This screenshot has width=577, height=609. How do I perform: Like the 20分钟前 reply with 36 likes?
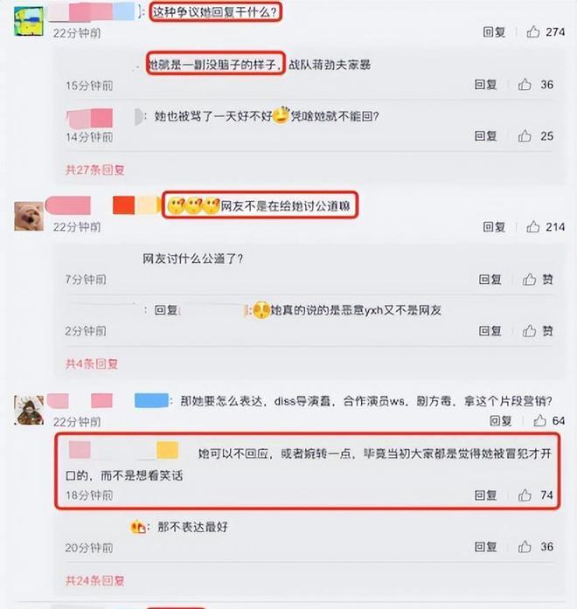(x=525, y=546)
